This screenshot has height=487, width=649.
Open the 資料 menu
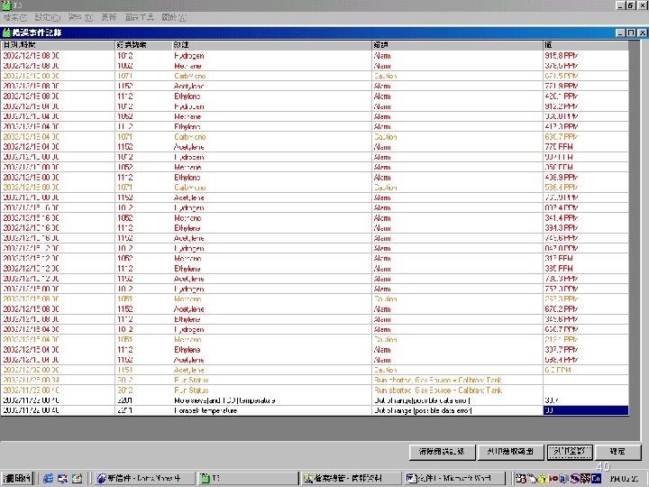click(80, 17)
